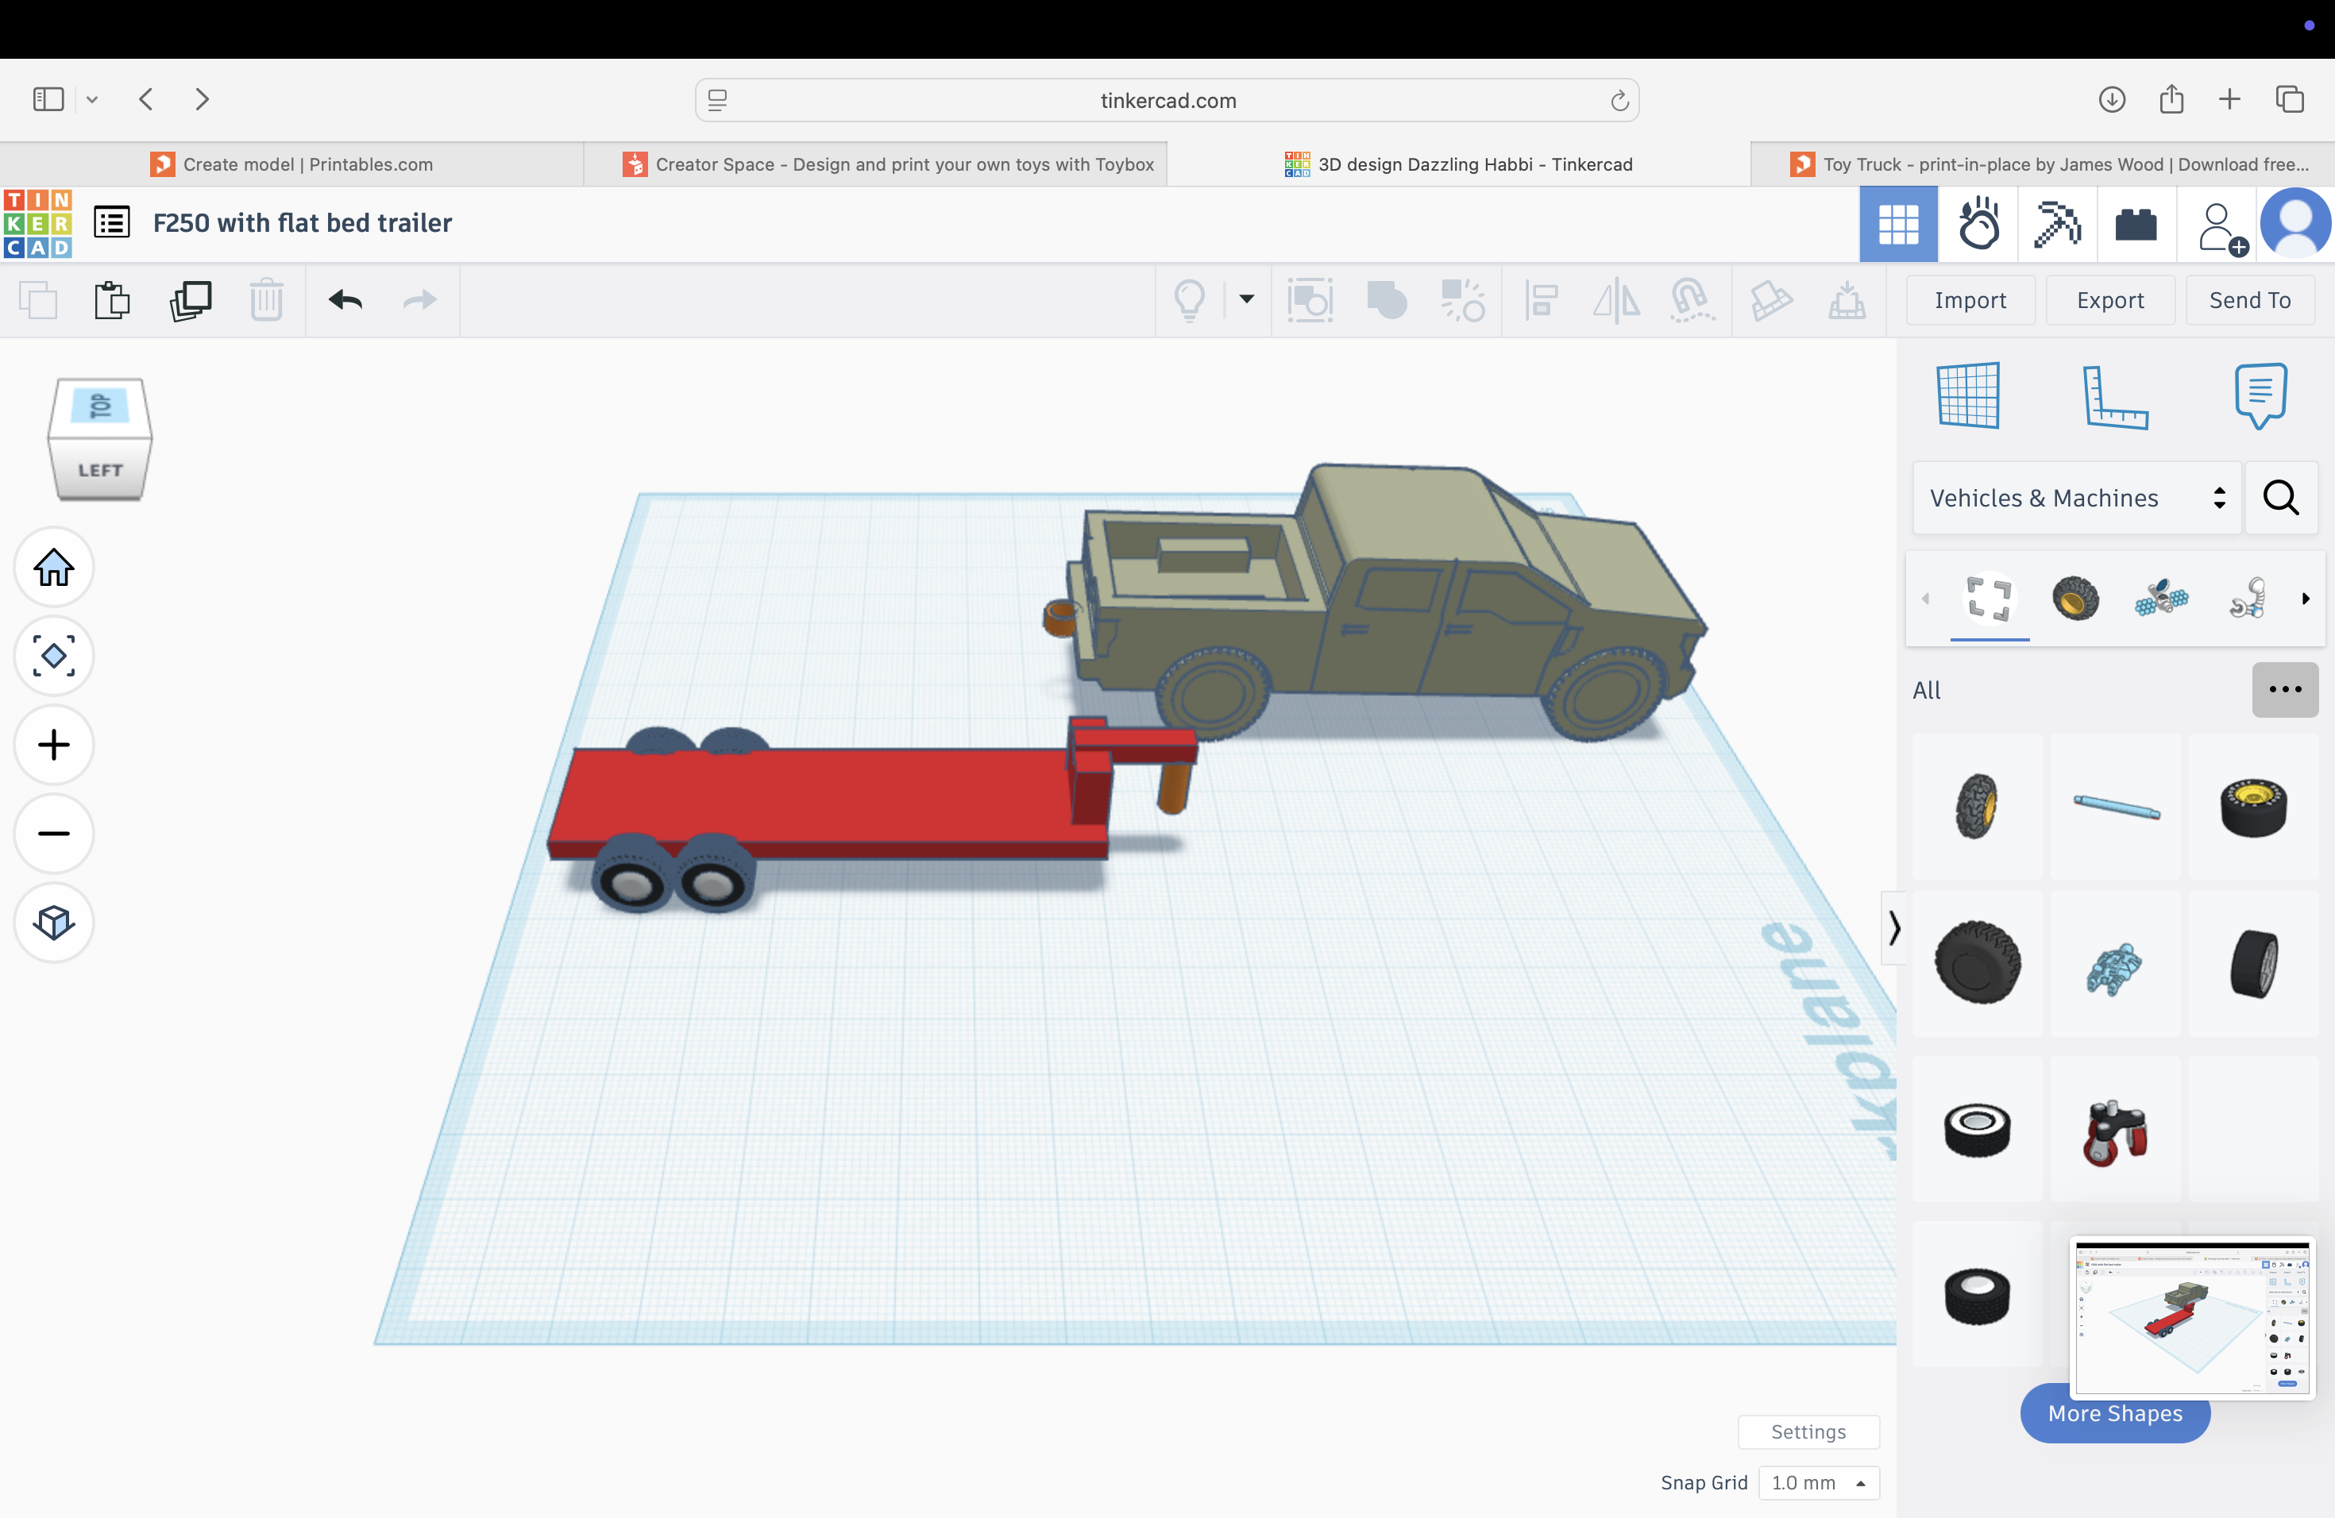Toggle orthographic/perspective view cube icon

[x=54, y=922]
